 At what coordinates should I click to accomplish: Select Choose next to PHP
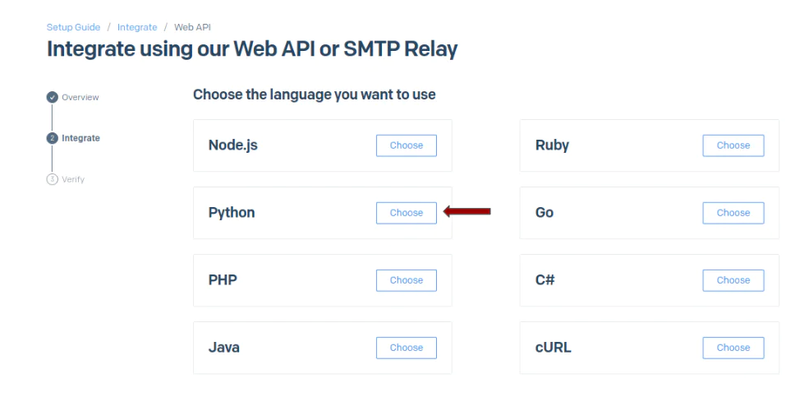406,280
